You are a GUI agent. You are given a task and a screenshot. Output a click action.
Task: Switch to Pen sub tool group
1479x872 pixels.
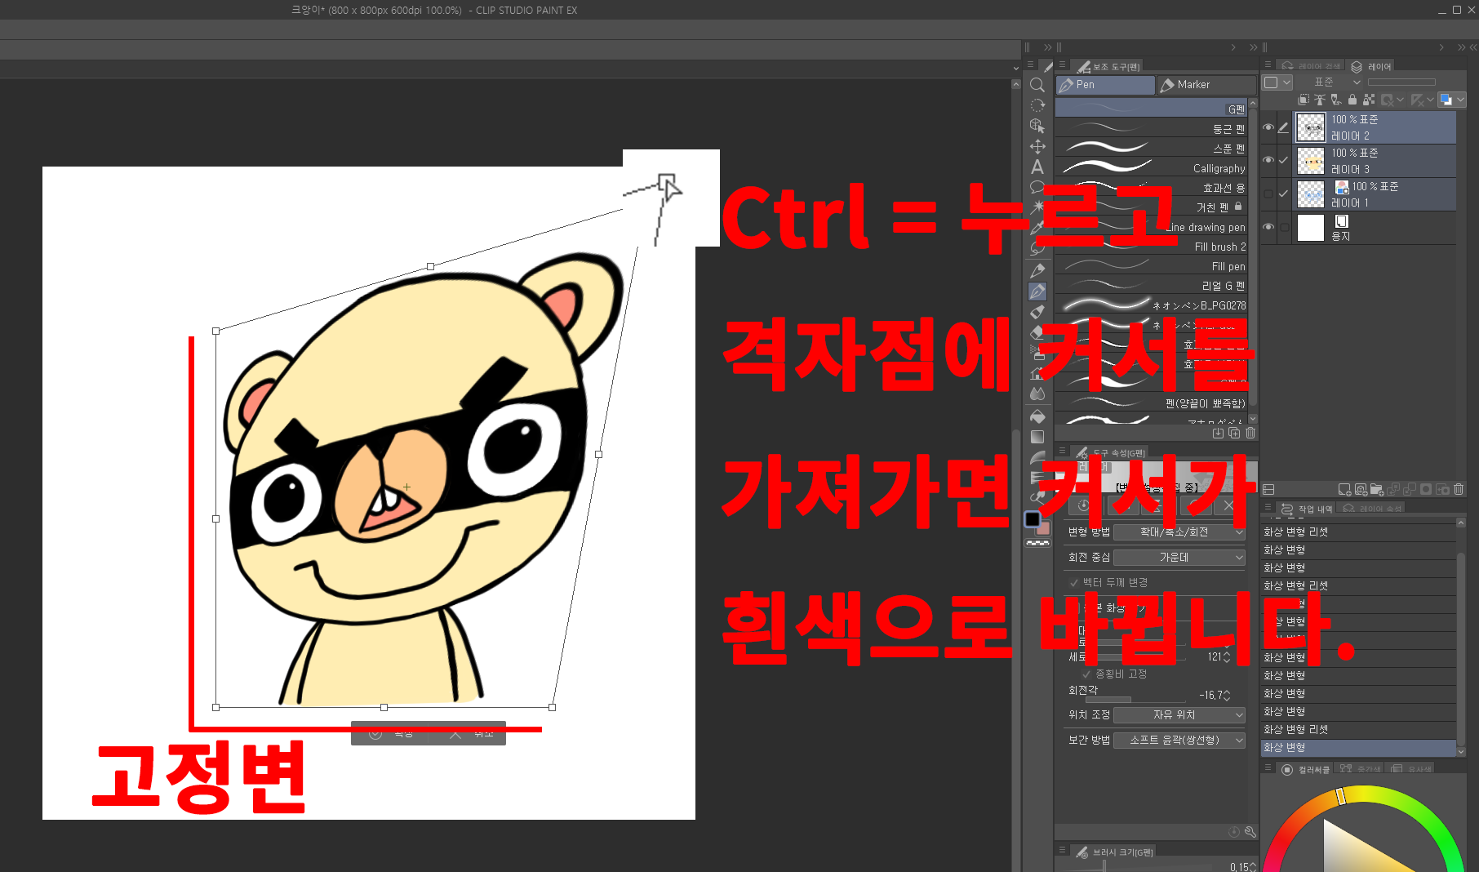pos(1105,85)
